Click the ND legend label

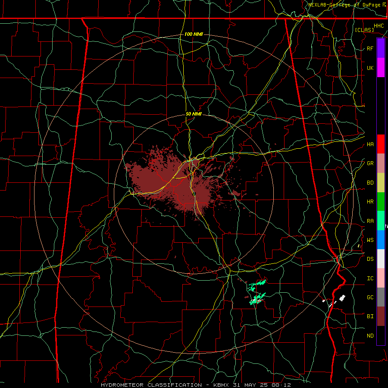tap(370, 336)
